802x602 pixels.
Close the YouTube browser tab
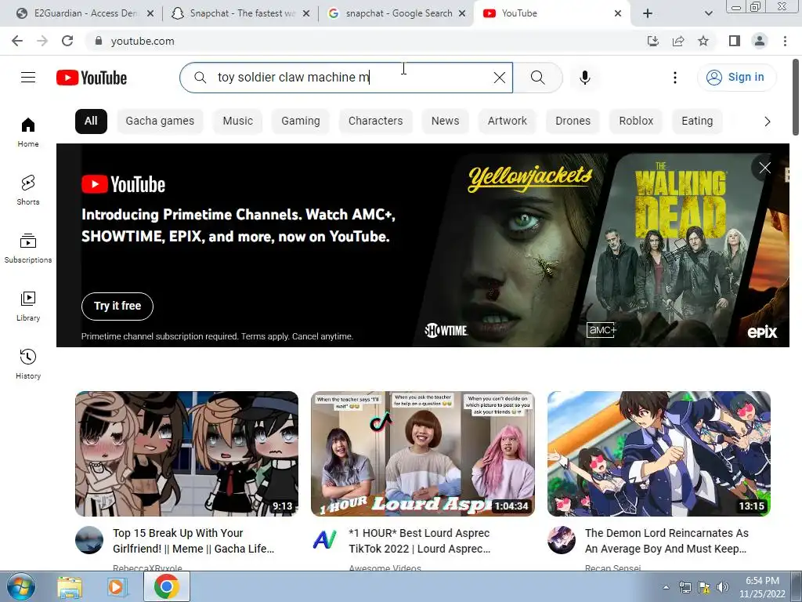point(618,13)
